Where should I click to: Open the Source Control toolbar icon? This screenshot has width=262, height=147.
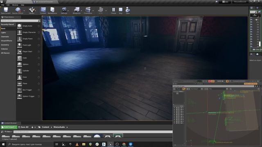point(18,11)
